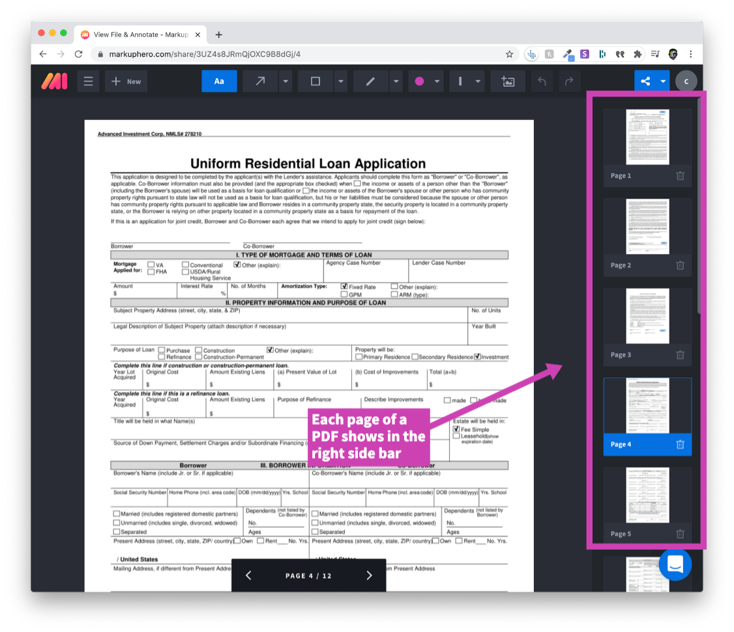Open the browser extensions puzzle icon
The width and height of the screenshot is (734, 632).
coord(637,54)
